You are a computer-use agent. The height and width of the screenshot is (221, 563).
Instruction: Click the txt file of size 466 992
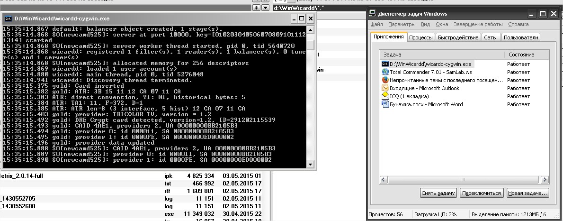(x=131, y=183)
